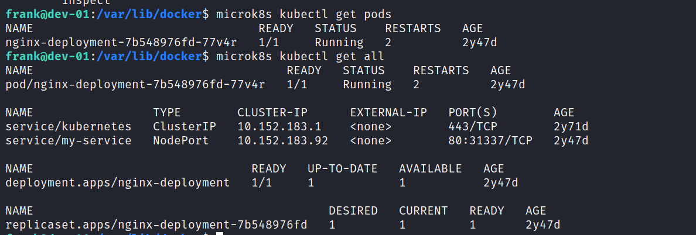Click the cluster IP 10.152.183.1
Image resolution: width=696 pixels, height=235 pixels.
coord(279,127)
